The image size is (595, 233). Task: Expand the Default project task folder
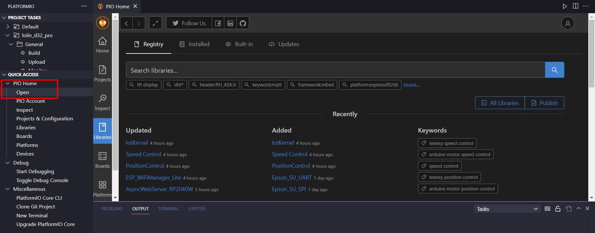8,27
